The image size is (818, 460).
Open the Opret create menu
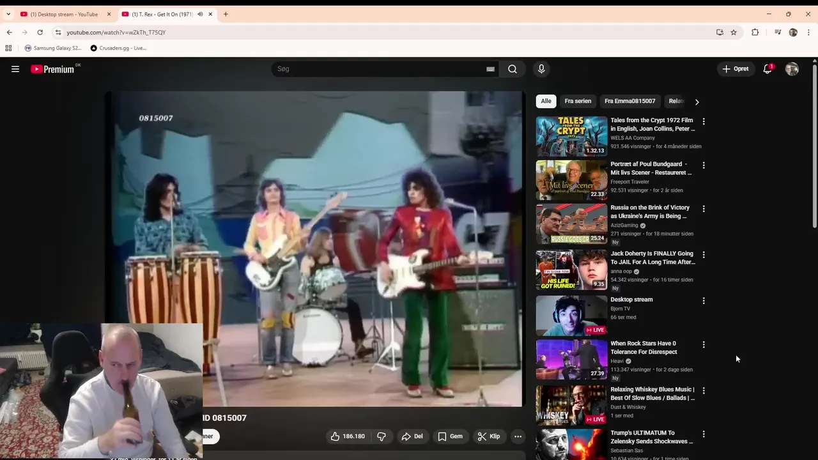[x=735, y=69]
